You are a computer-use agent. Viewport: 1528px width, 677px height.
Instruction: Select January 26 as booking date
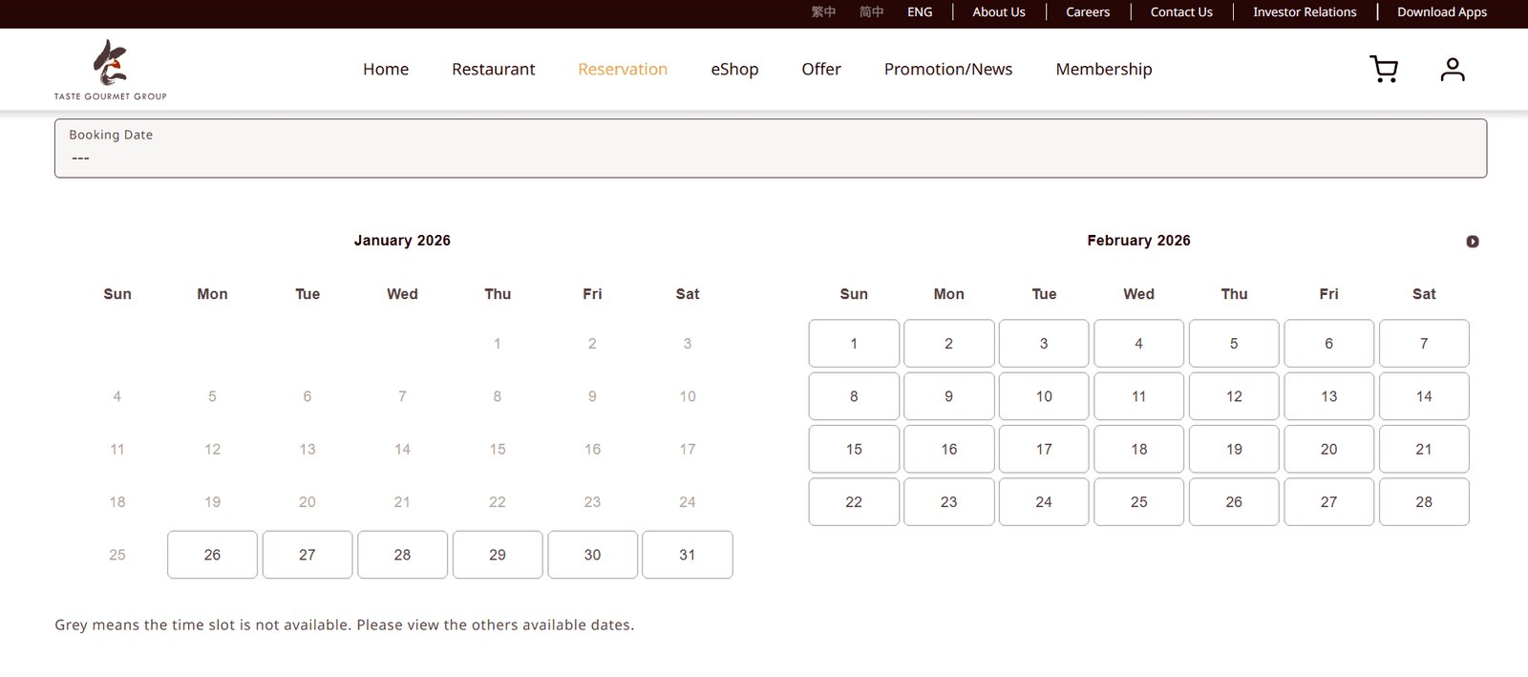(212, 555)
